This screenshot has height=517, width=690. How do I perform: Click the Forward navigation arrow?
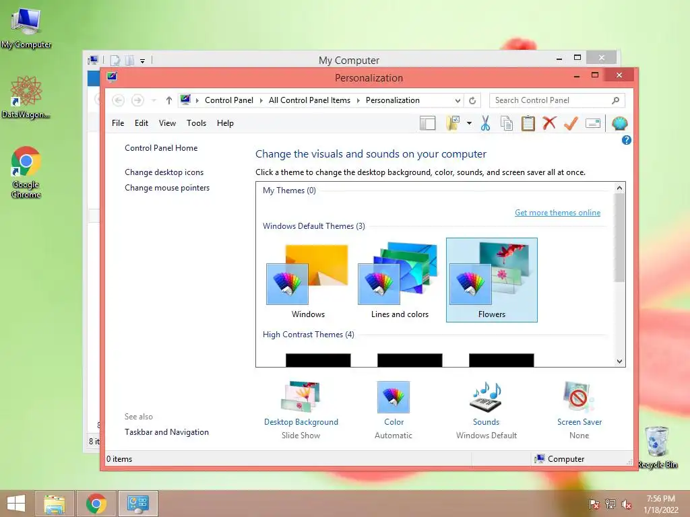(x=137, y=101)
